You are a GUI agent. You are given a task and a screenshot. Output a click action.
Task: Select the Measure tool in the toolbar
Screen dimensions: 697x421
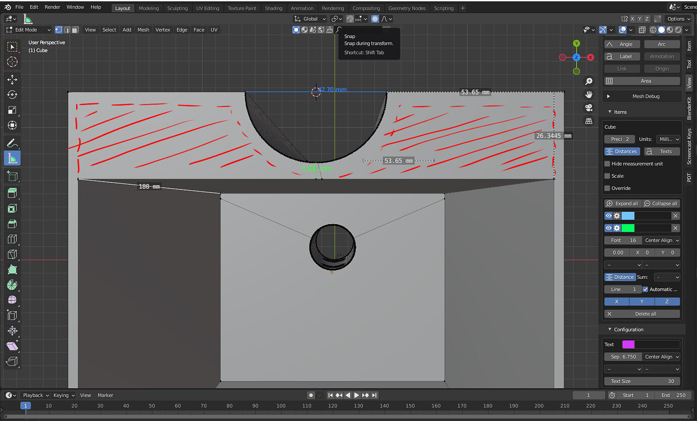coord(11,158)
